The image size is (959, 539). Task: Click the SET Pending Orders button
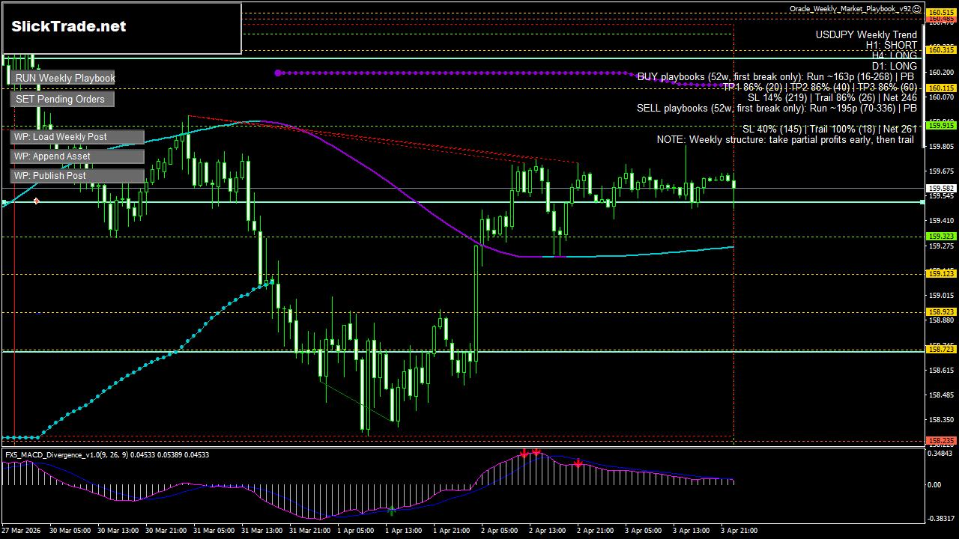[63, 99]
